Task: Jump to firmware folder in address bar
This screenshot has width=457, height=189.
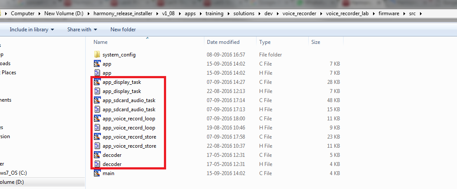Action: [388, 13]
